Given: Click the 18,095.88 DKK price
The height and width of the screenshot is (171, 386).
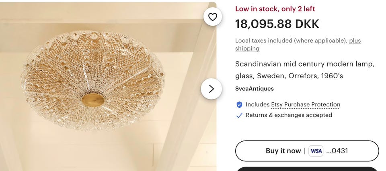Looking at the screenshot, I should pos(277,24).
